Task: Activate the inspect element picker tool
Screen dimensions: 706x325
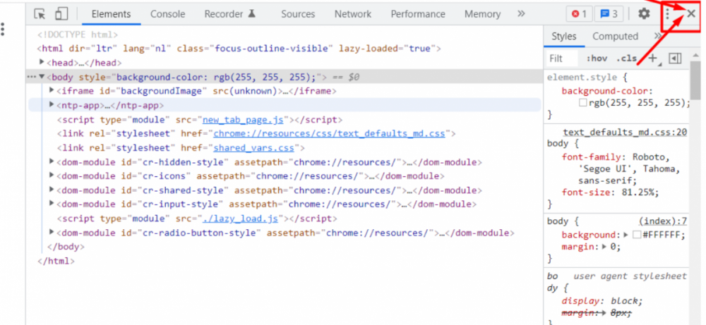Action: (x=40, y=14)
